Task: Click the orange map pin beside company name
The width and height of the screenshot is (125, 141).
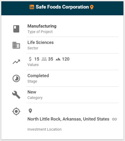Action: pyautogui.click(x=92, y=7)
